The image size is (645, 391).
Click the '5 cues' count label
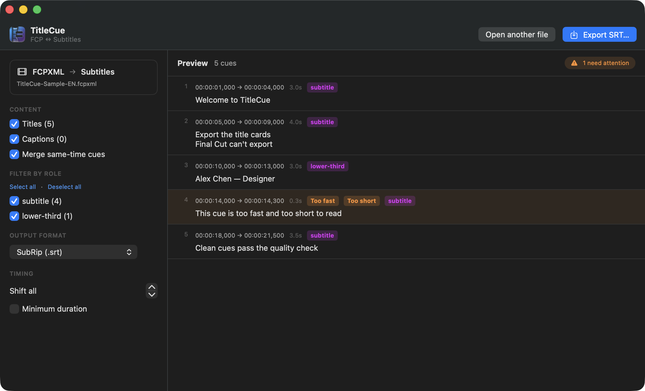(x=225, y=63)
